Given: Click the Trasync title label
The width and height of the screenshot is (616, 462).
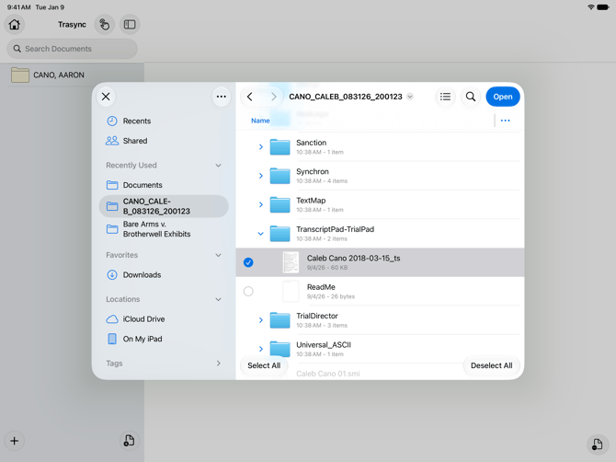Looking at the screenshot, I should (72, 24).
